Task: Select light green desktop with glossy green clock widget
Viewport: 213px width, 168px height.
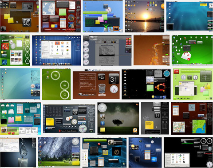Action: pyautogui.click(x=193, y=84)
